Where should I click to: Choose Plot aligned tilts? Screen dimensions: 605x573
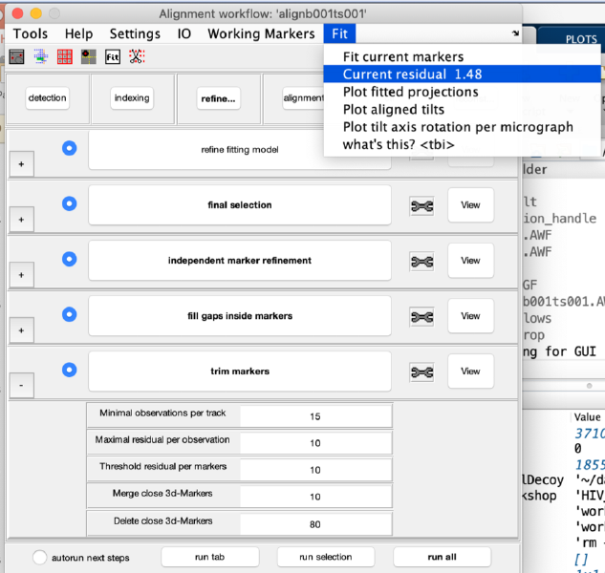point(462,110)
